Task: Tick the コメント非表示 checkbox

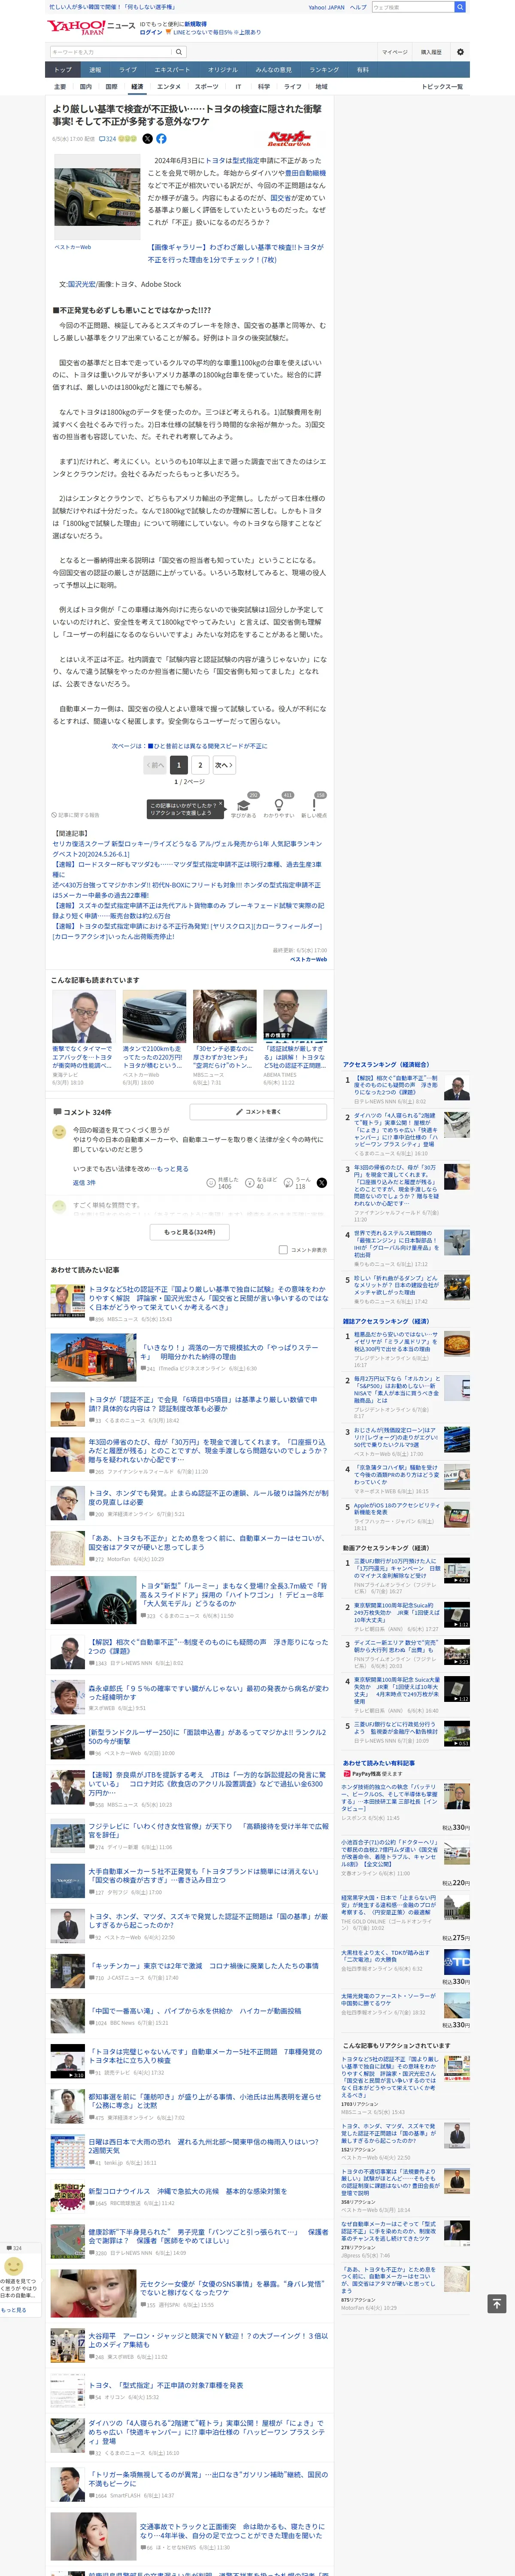Action: pyautogui.click(x=283, y=1250)
